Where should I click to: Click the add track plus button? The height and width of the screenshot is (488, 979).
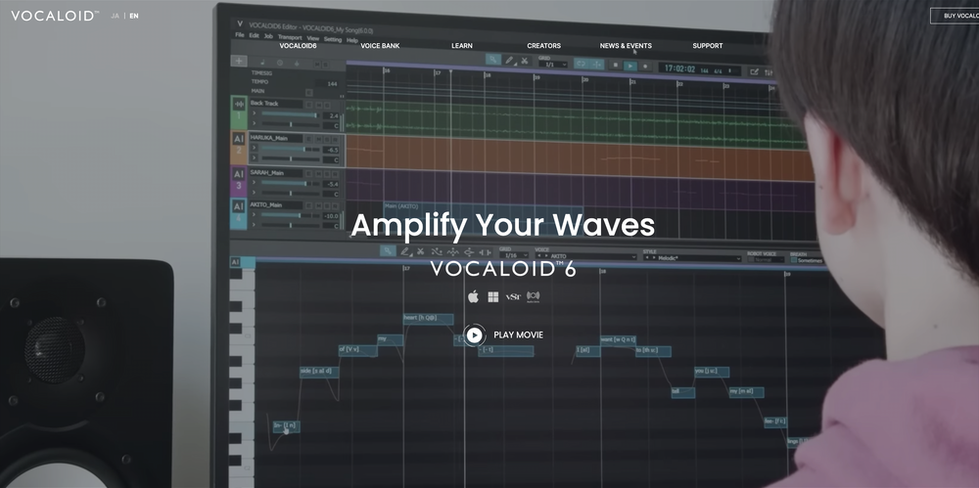coord(238,61)
